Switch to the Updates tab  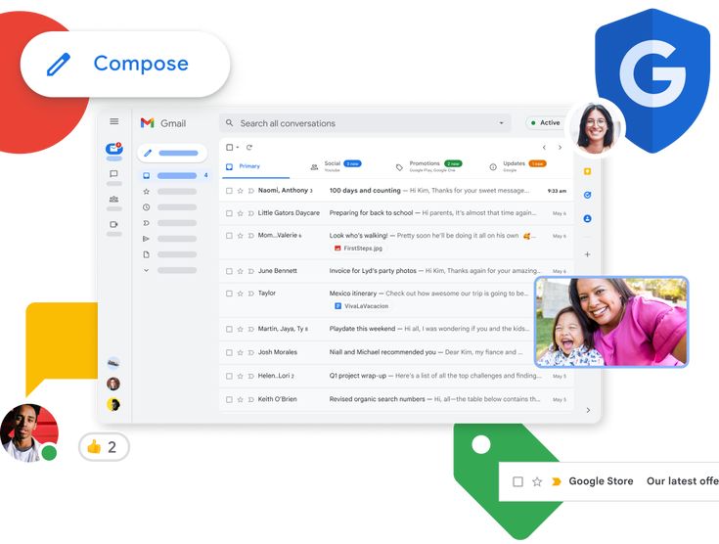(x=518, y=166)
